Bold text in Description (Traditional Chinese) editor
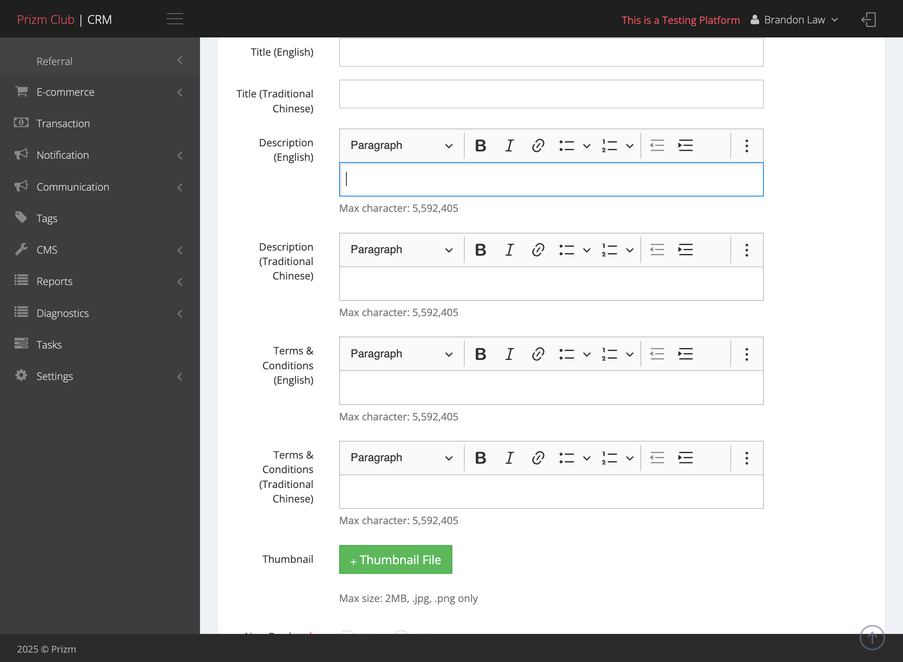Viewport: 903px width, 662px height. coord(480,250)
